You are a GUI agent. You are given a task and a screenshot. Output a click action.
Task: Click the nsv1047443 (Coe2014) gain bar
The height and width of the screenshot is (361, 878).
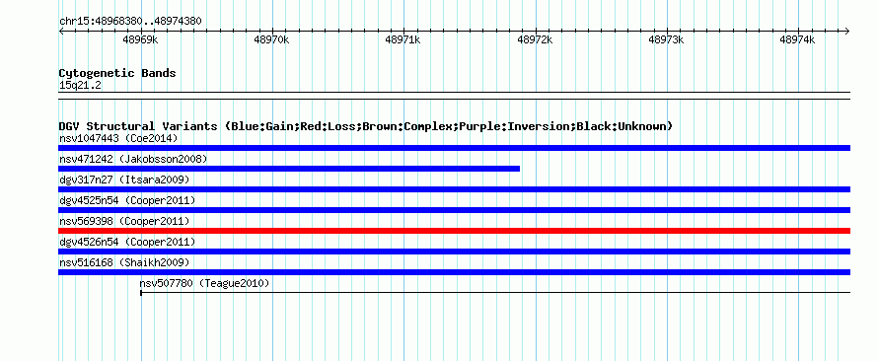point(454,148)
